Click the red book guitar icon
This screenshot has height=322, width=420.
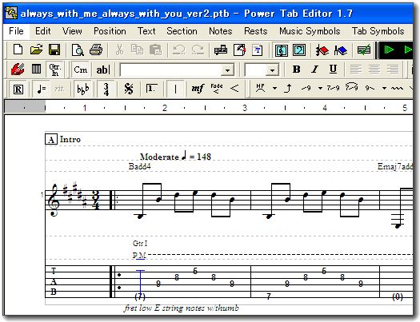click(322, 50)
